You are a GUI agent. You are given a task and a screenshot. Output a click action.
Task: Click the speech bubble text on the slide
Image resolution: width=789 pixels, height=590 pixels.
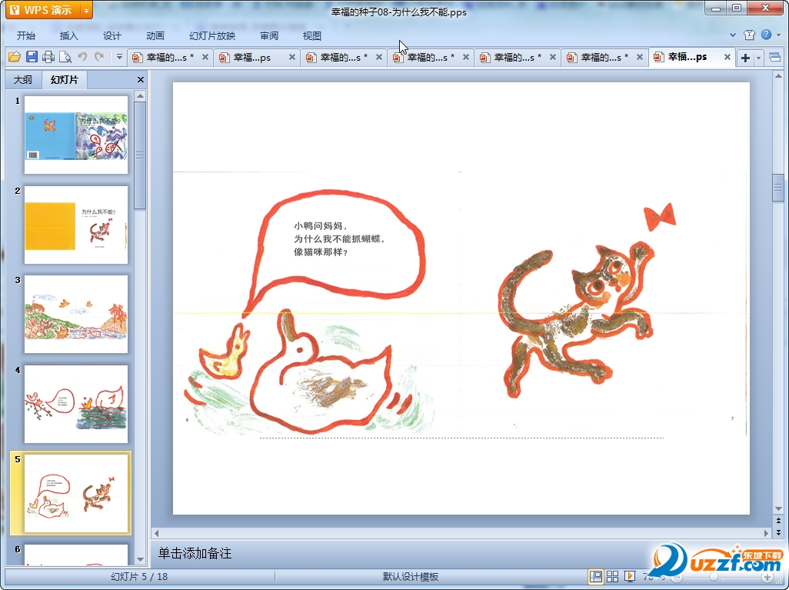[340, 238]
